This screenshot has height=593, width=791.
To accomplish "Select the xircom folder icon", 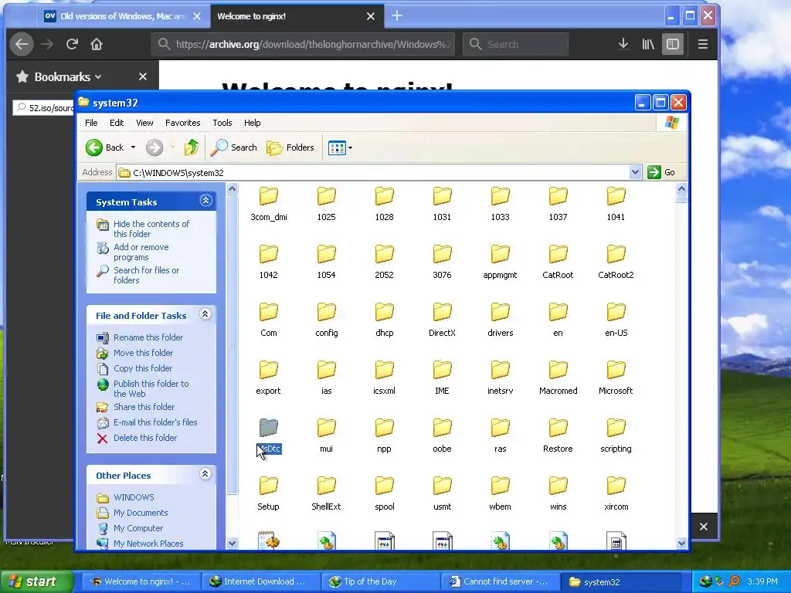I will pos(616,486).
